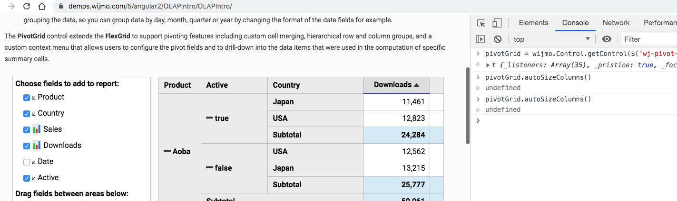
Task: Open the Elements DevTools tab
Action: (533, 23)
